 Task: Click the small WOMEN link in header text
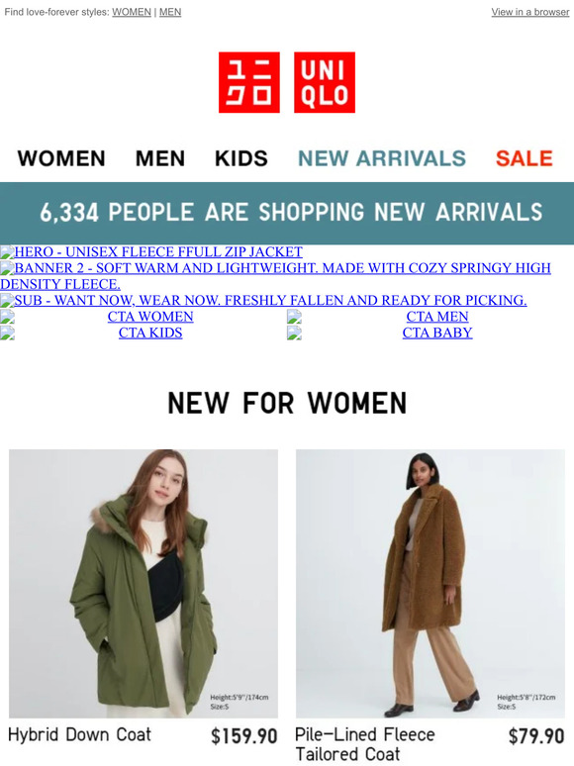pos(132,12)
